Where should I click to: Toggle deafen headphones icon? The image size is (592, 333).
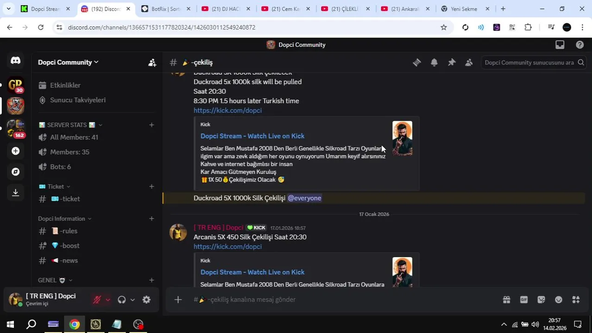coord(121,300)
